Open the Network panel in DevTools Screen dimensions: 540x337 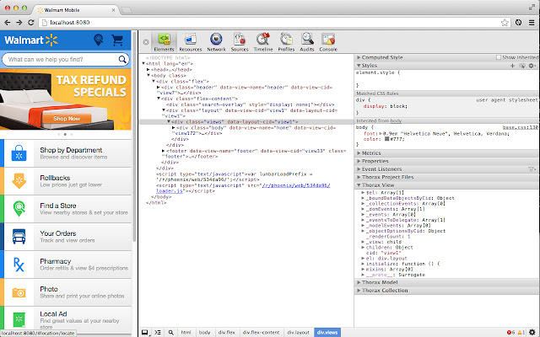click(x=215, y=40)
